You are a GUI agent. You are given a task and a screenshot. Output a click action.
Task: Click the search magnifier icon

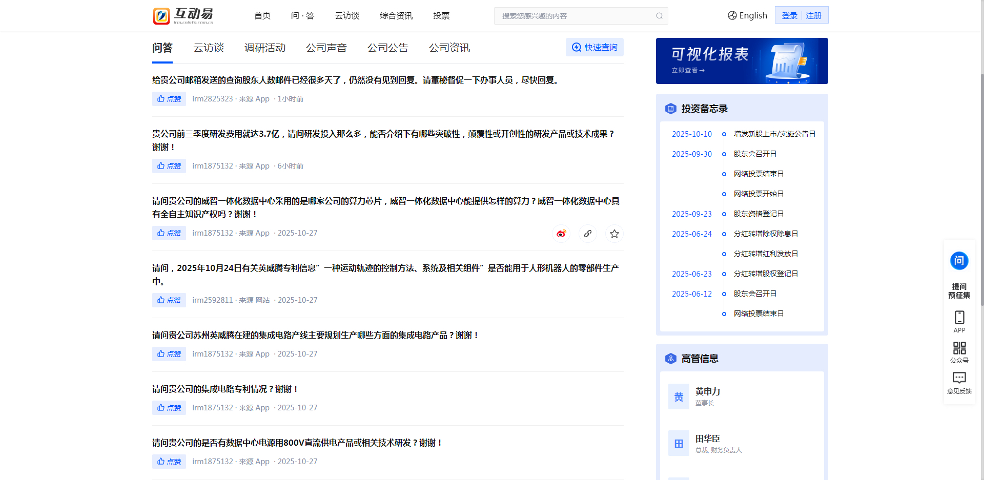[x=659, y=16]
